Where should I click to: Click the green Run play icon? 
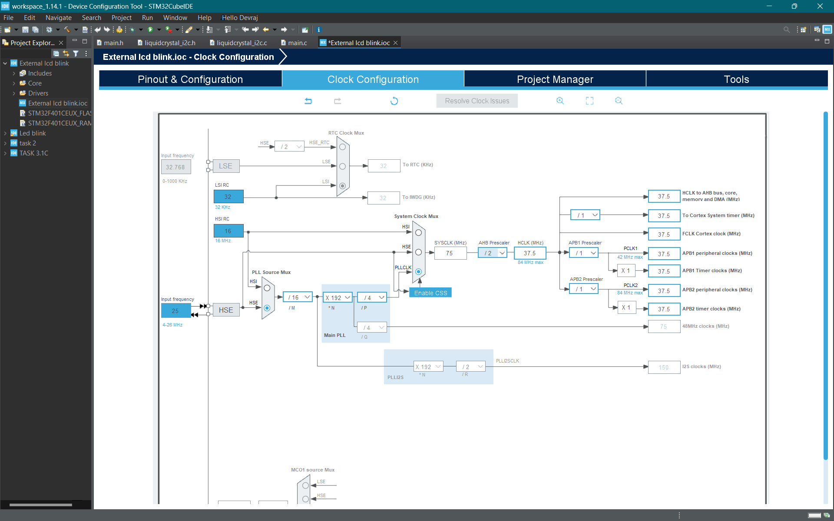(150, 30)
